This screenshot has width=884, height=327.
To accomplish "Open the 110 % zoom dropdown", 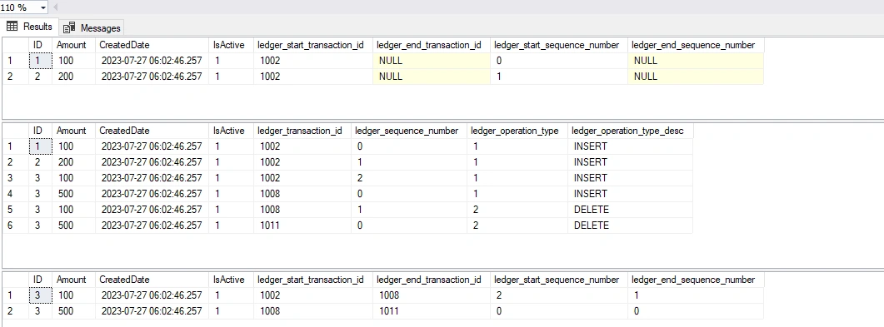I will coord(42,7).
